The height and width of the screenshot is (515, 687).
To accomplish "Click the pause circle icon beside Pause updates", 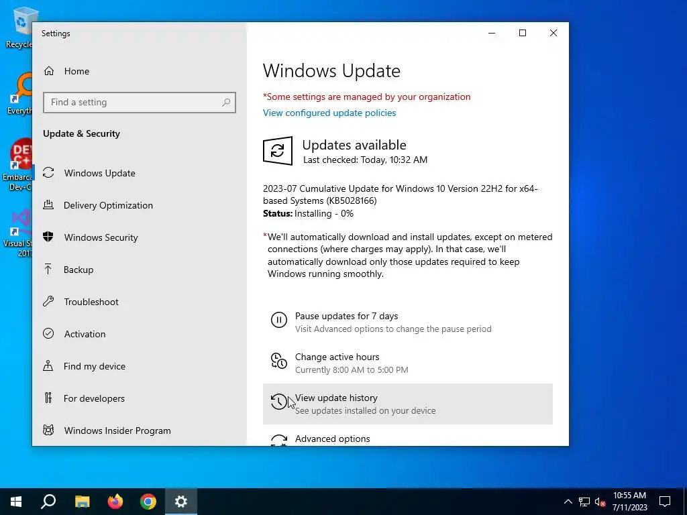I will tap(279, 320).
